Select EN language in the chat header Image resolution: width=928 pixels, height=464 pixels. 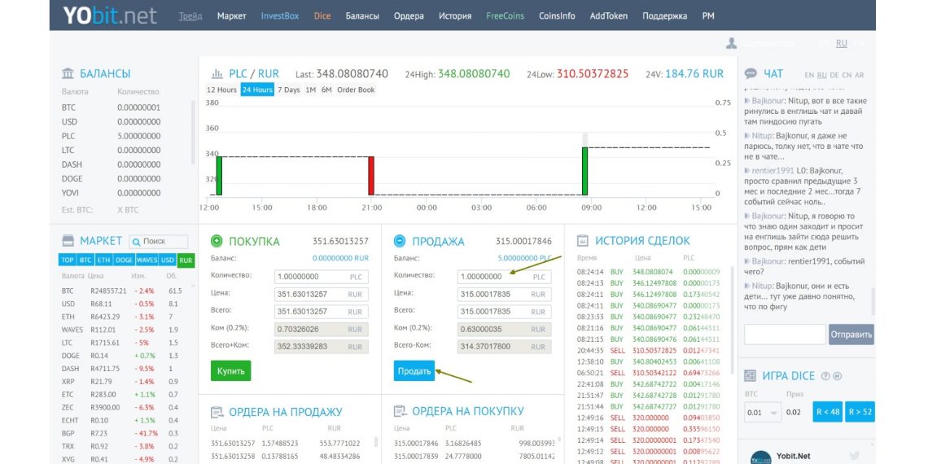809,75
